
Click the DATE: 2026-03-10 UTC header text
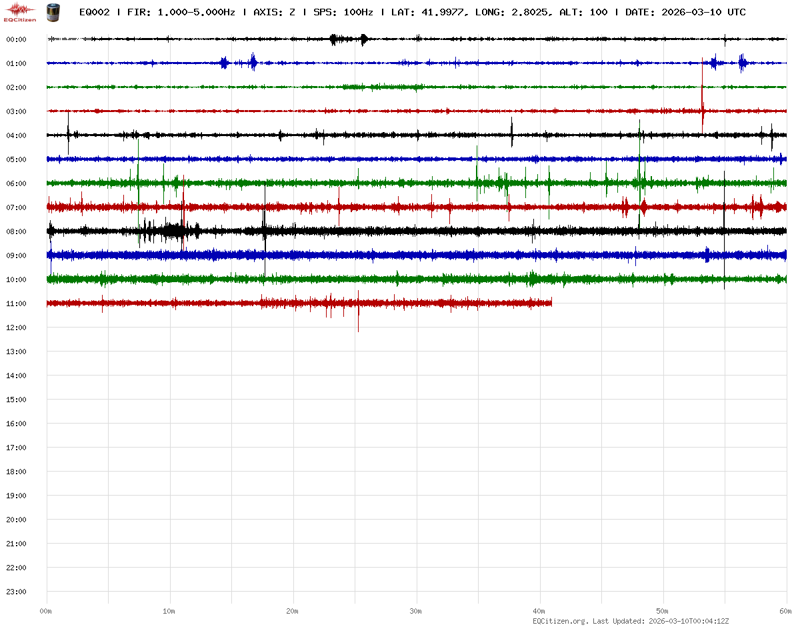coord(685,13)
